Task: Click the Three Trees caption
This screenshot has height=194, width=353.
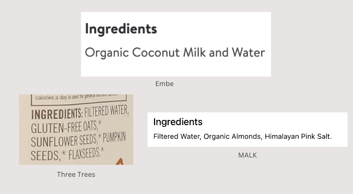Action: (76, 174)
